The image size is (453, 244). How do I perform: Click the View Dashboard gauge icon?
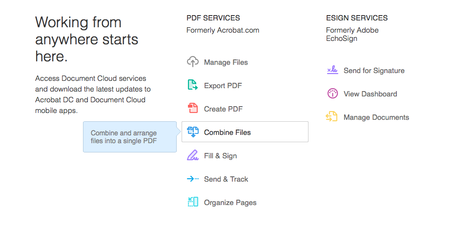(x=332, y=94)
